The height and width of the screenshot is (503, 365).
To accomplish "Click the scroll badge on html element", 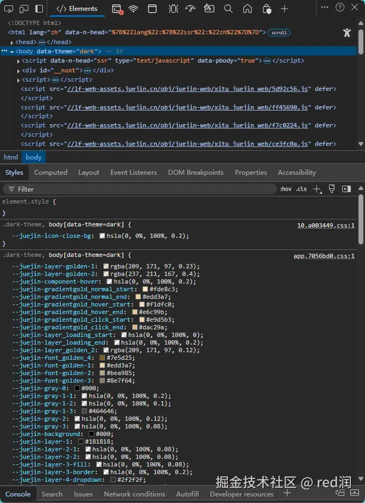I will click(x=279, y=33).
